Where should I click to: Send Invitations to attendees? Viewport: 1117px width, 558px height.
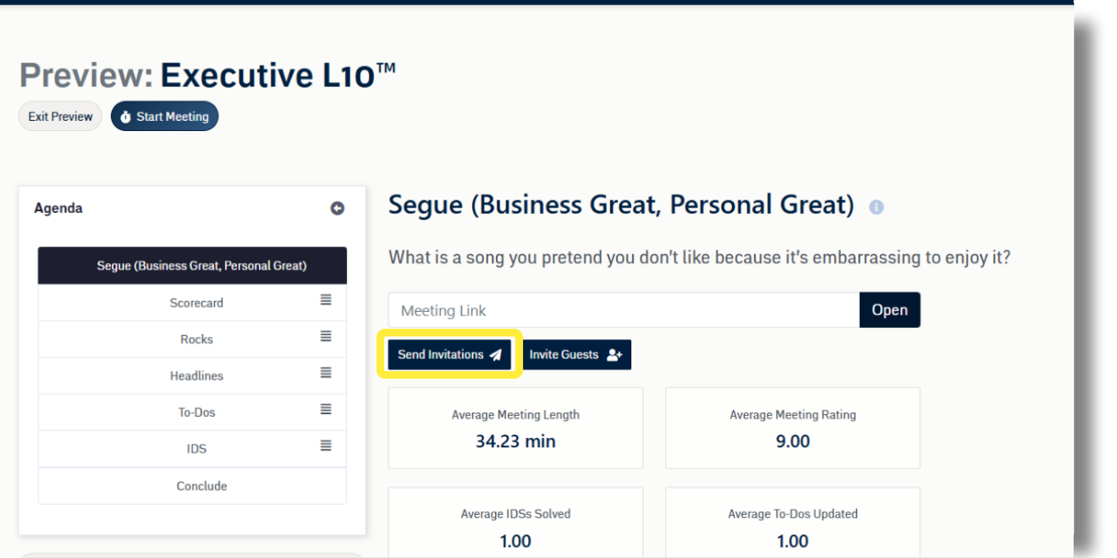[449, 355]
